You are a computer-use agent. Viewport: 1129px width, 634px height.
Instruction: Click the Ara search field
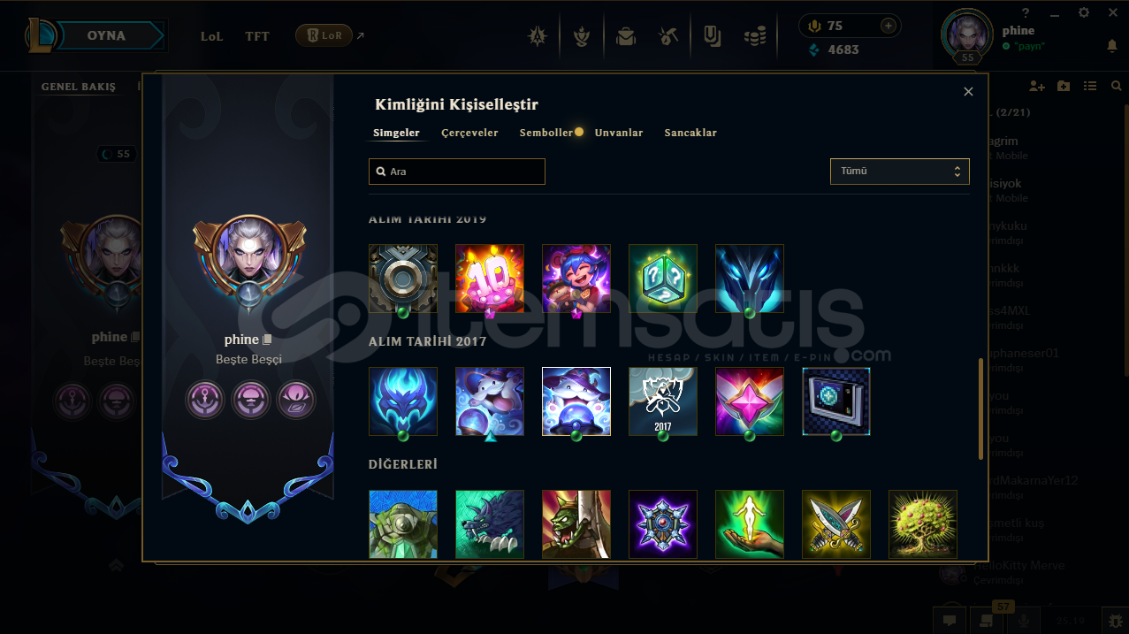coord(457,172)
